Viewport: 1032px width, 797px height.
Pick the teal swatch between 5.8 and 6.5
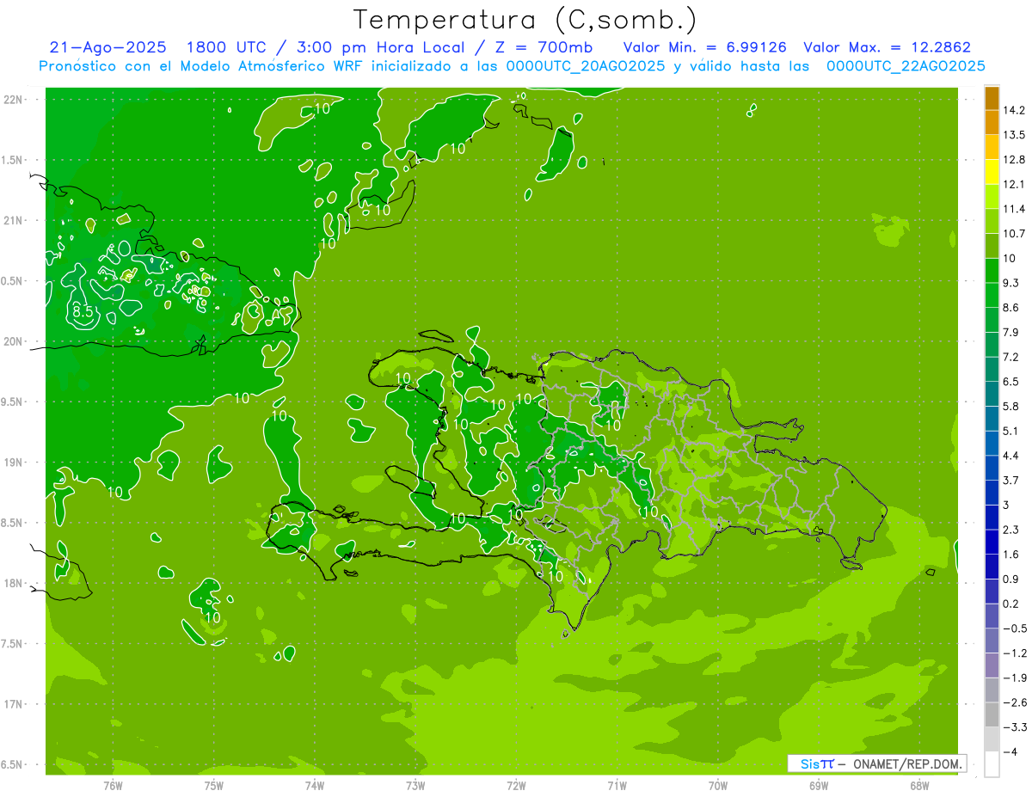[x=992, y=394]
